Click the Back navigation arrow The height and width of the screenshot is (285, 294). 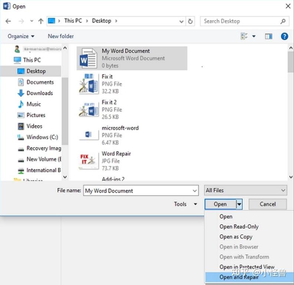click(8, 21)
